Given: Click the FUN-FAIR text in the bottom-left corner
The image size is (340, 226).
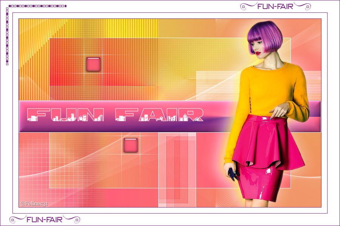Looking at the screenshot, I should click(x=45, y=220).
